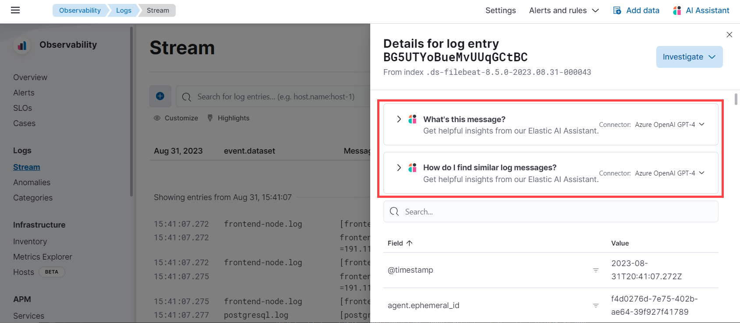Click the Logs breadcrumb

tap(124, 11)
